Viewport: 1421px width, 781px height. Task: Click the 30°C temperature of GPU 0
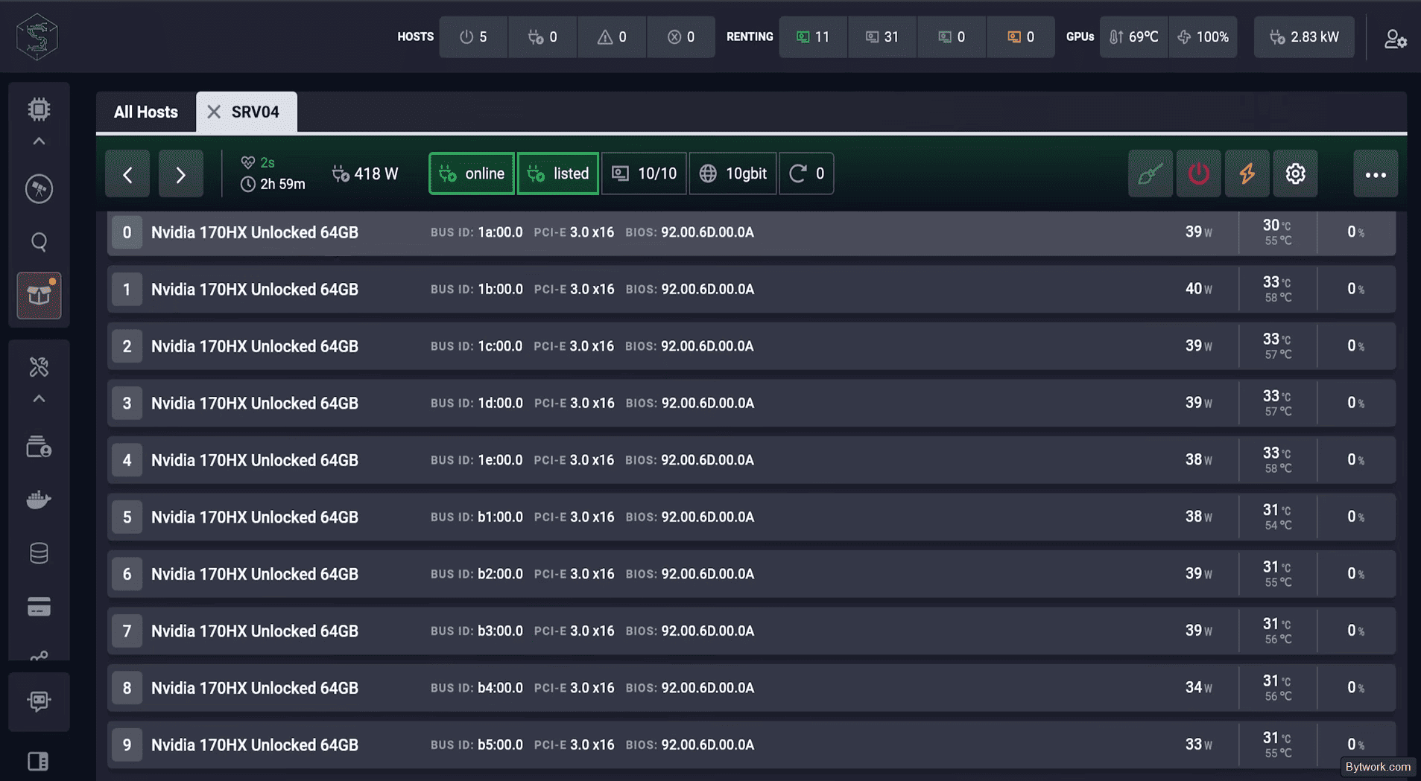click(x=1276, y=225)
